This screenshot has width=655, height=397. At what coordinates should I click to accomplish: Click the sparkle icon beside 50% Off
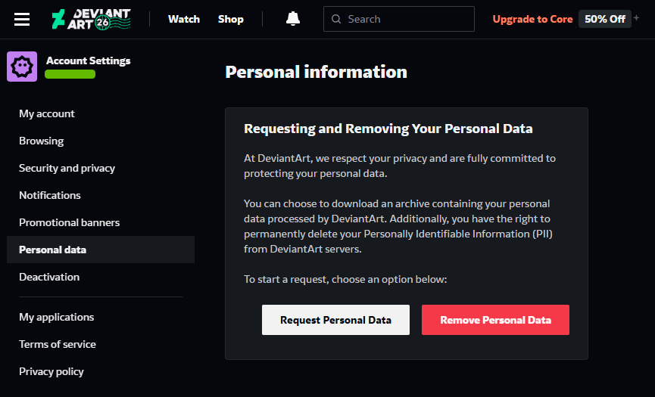637,17
